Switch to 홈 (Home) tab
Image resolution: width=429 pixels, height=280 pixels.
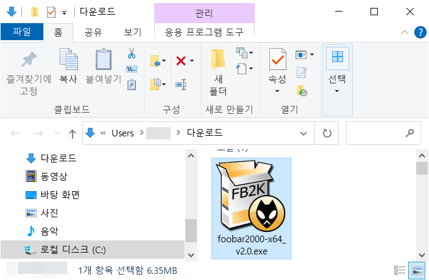[58, 32]
